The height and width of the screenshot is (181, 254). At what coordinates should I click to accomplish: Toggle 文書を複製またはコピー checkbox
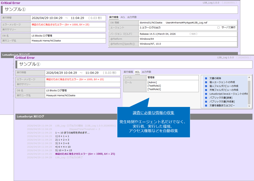206,106
